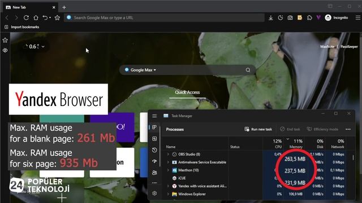Open a new tab with plus button
This screenshot has height=203, width=362.
click(64, 7)
